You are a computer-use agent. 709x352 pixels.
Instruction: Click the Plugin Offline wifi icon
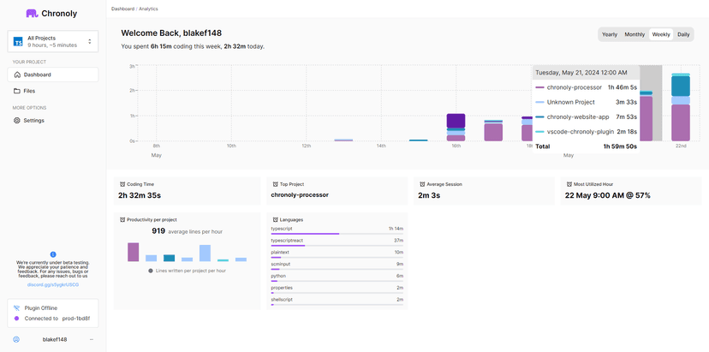(x=17, y=308)
